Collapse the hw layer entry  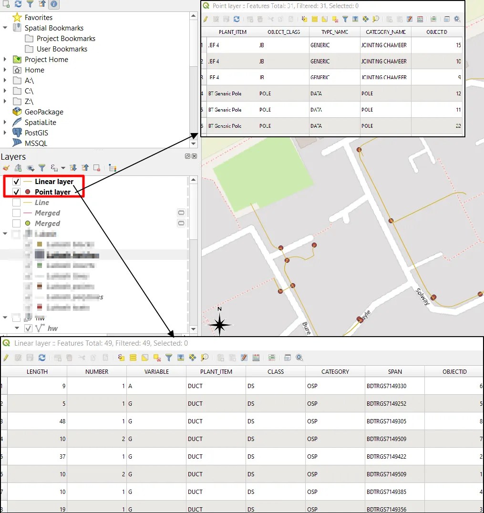(17, 328)
